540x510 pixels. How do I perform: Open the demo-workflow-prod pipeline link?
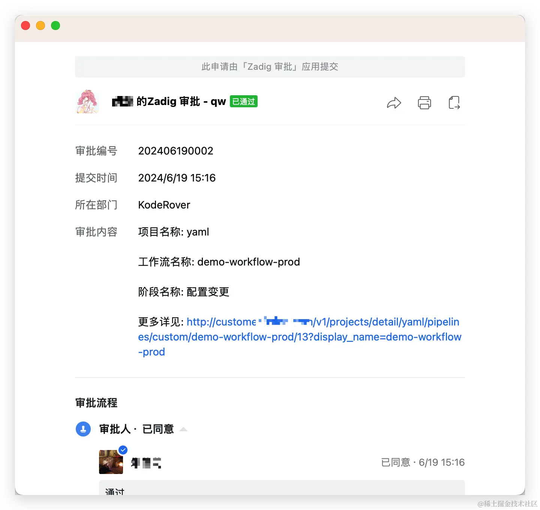click(300, 337)
